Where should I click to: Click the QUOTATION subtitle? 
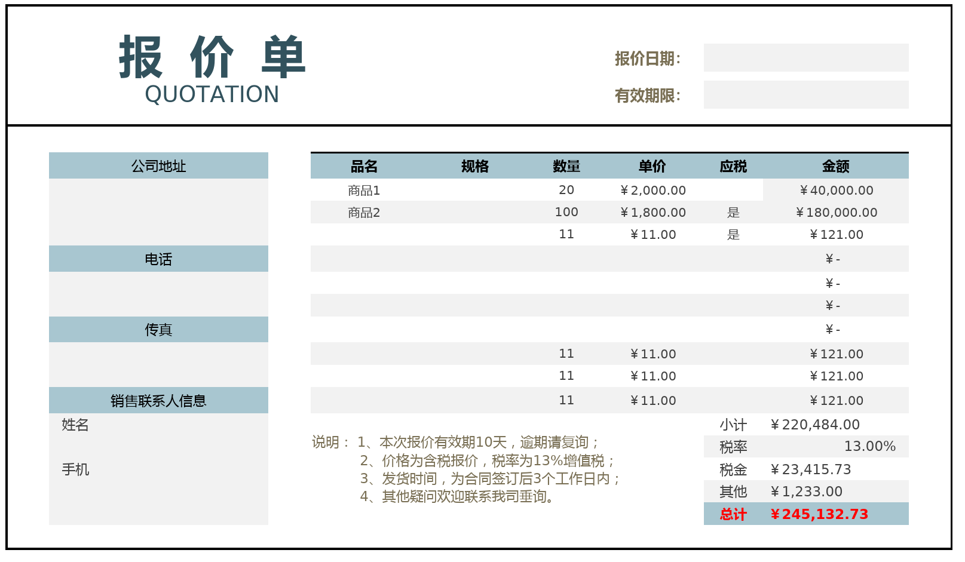point(212,94)
